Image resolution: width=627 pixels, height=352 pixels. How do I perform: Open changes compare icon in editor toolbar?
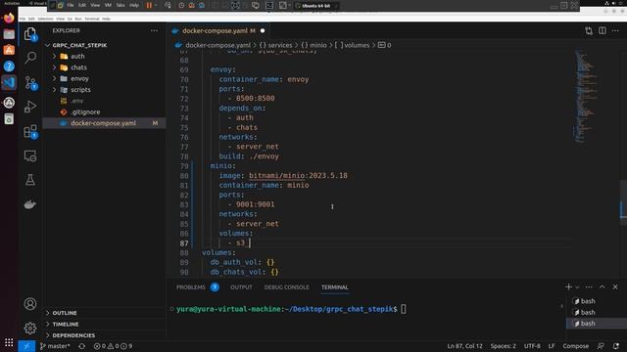589,30
